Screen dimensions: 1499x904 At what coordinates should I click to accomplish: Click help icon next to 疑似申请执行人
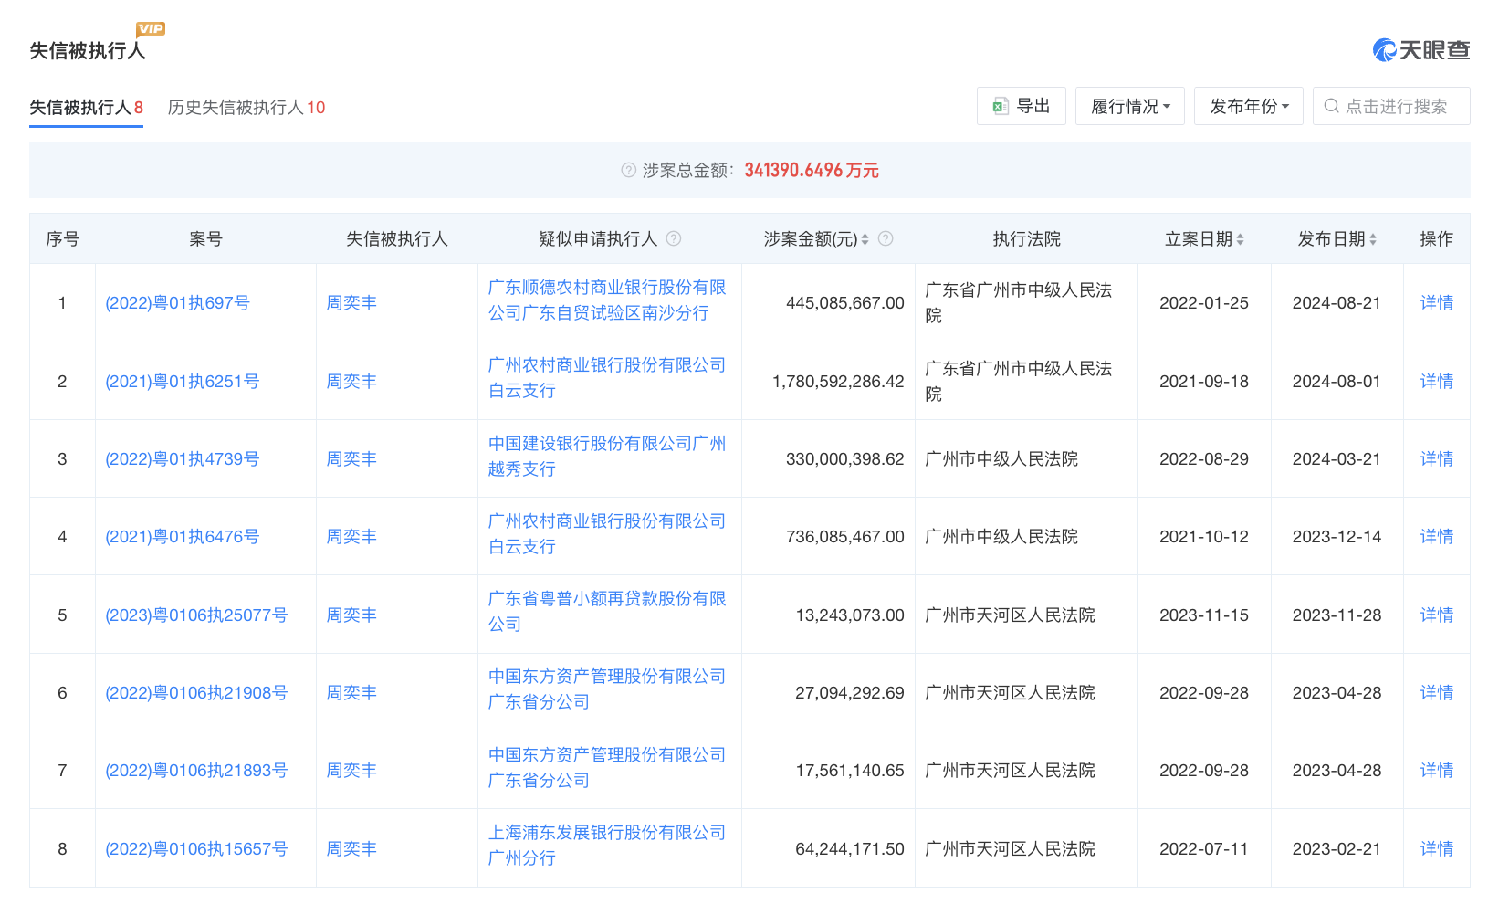coord(674,238)
